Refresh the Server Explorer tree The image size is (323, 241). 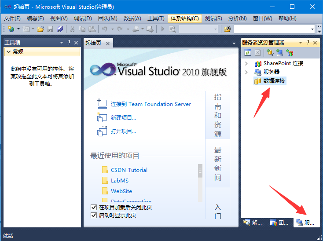tap(248, 53)
